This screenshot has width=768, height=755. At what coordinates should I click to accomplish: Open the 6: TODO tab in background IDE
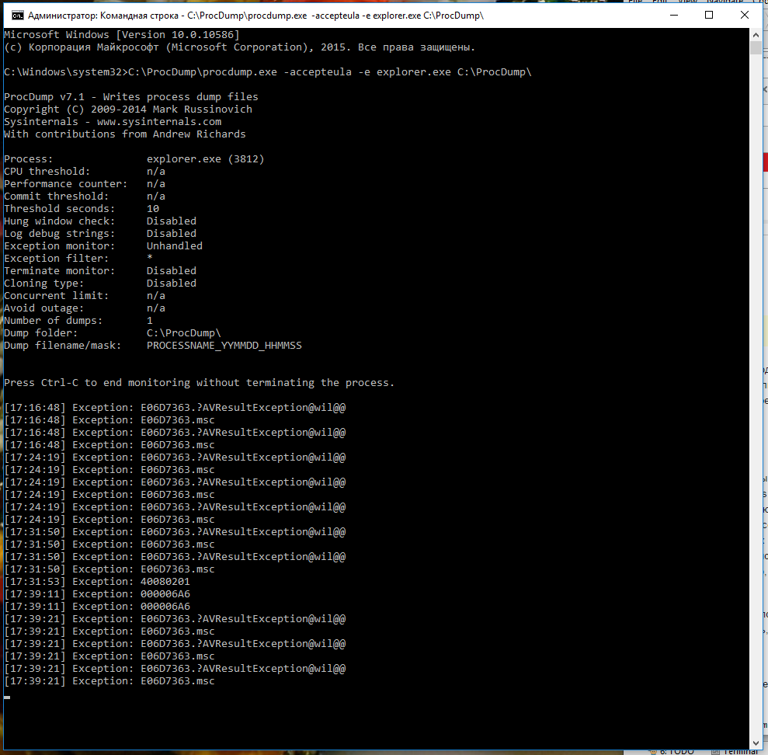click(672, 752)
